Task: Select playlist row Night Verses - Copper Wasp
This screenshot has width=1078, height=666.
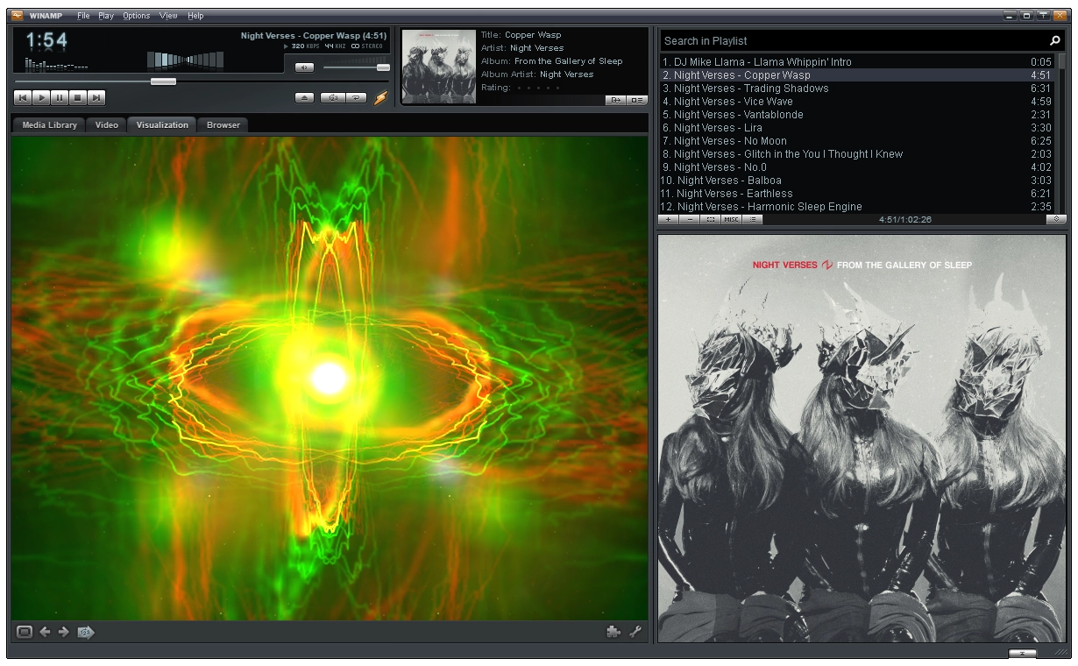Action: pyautogui.click(x=857, y=75)
